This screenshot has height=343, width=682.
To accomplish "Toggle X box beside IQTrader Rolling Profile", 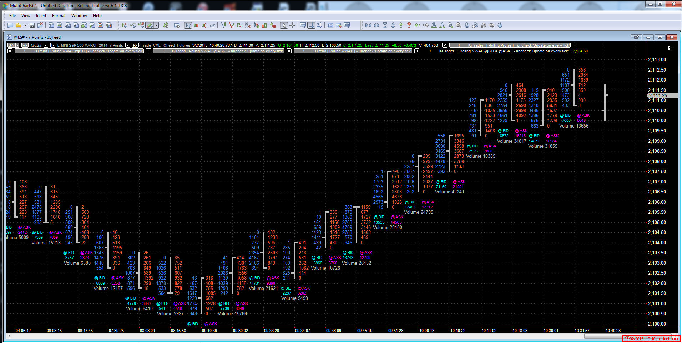I will tap(445, 45).
